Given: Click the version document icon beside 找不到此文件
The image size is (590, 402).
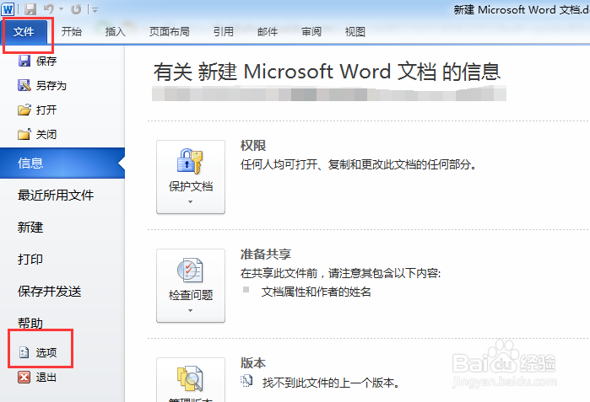Looking at the screenshot, I should click(246, 381).
